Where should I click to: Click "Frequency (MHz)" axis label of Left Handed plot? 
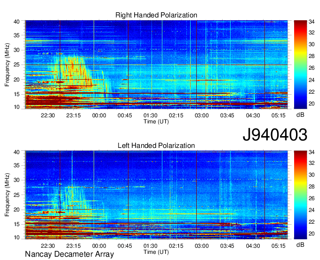(7, 195)
